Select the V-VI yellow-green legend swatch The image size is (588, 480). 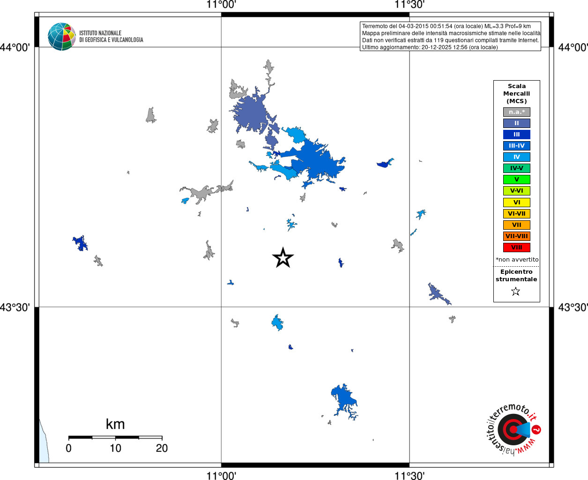(517, 191)
